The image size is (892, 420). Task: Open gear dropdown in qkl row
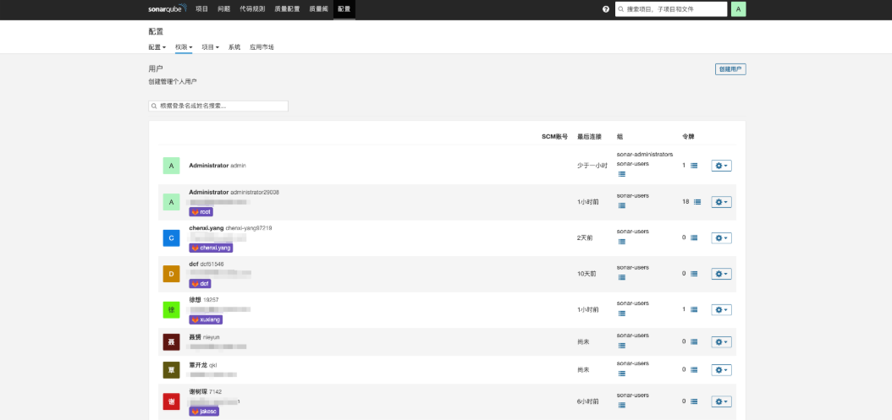point(721,369)
